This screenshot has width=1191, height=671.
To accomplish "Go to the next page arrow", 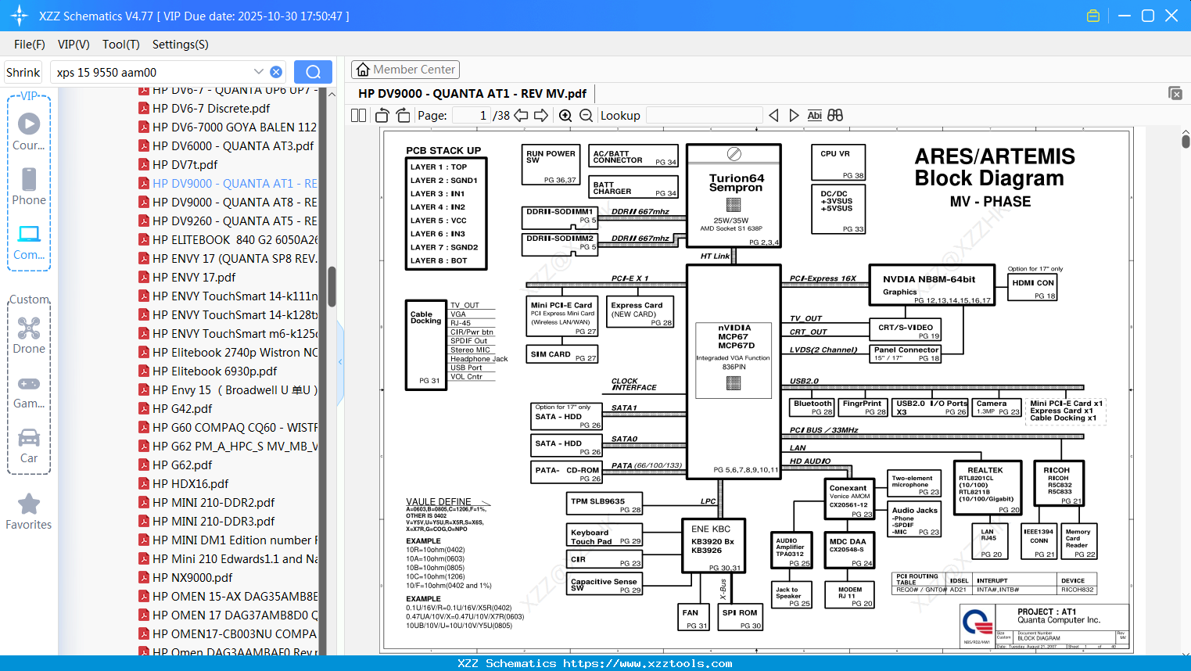I will click(x=541, y=115).
